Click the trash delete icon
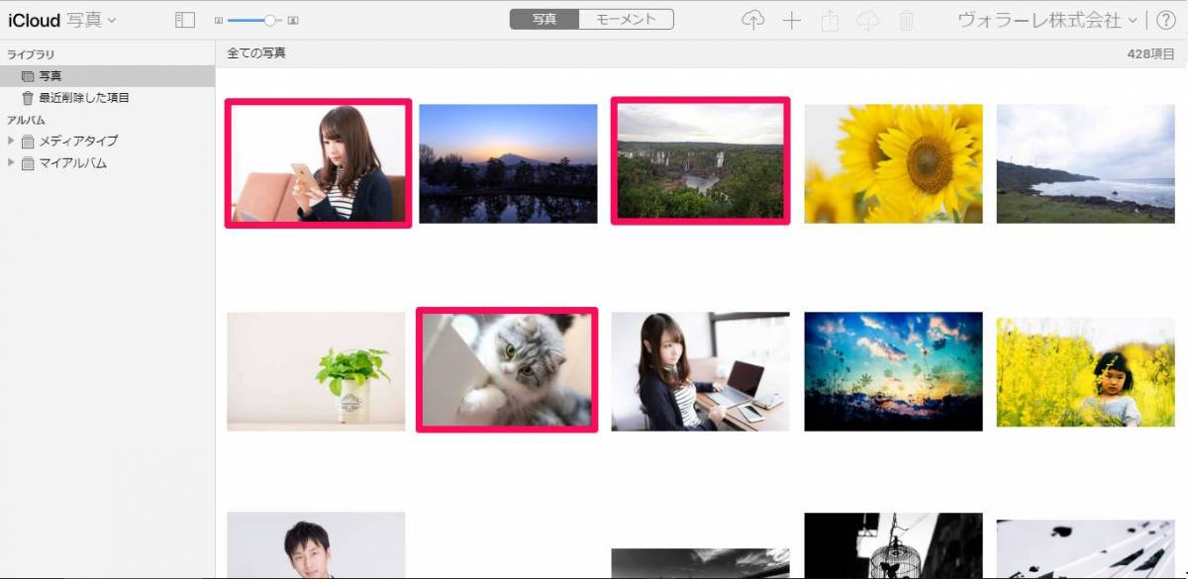The width and height of the screenshot is (1188, 579). pyautogui.click(x=906, y=21)
